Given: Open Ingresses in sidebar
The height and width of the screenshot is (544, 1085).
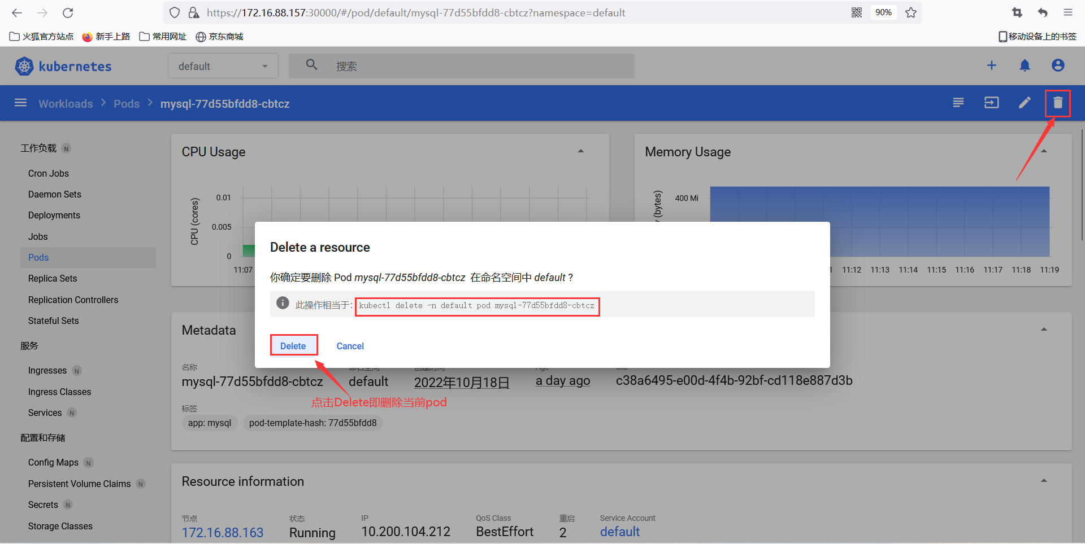Looking at the screenshot, I should click(x=47, y=370).
